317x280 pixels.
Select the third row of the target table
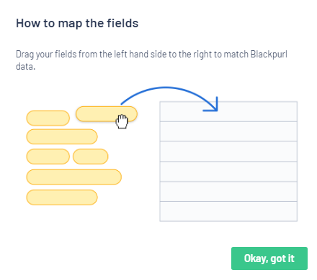tap(228, 151)
